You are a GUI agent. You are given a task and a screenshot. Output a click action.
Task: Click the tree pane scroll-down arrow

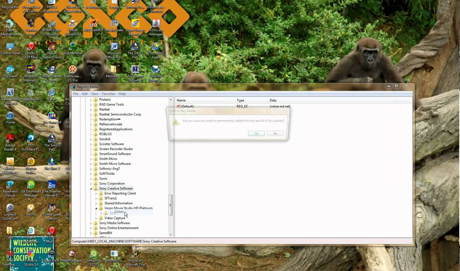point(171,235)
